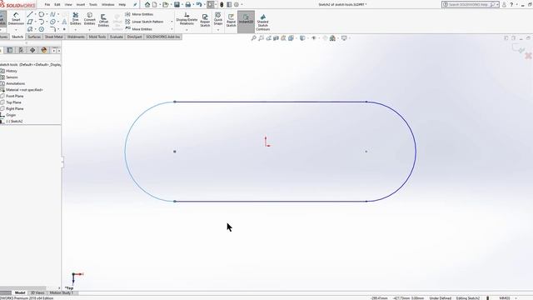Select Sensors in the feature tree
Image resolution: width=533 pixels, height=300 pixels.
(12, 77)
